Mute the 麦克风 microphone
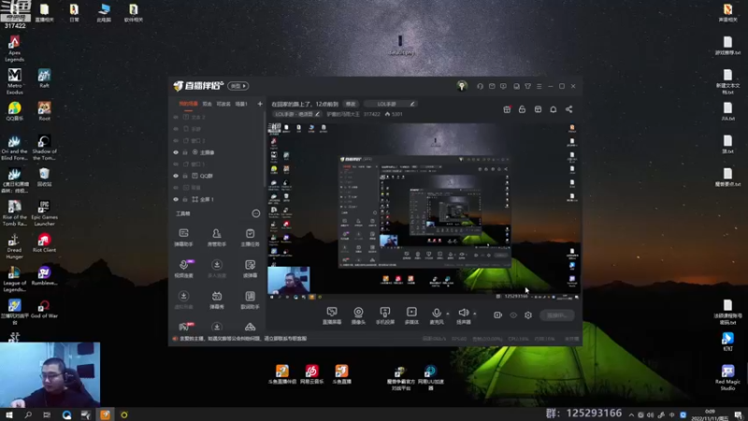The width and height of the screenshot is (748, 421). [436, 316]
